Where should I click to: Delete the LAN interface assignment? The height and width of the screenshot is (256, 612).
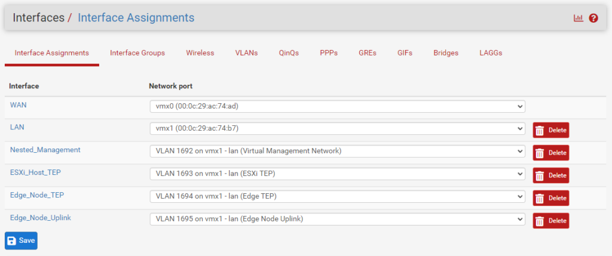[x=550, y=130]
